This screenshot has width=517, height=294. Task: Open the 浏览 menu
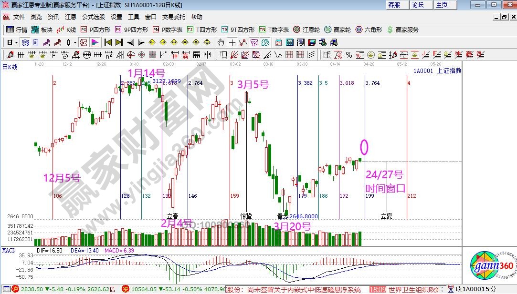click(x=36, y=17)
